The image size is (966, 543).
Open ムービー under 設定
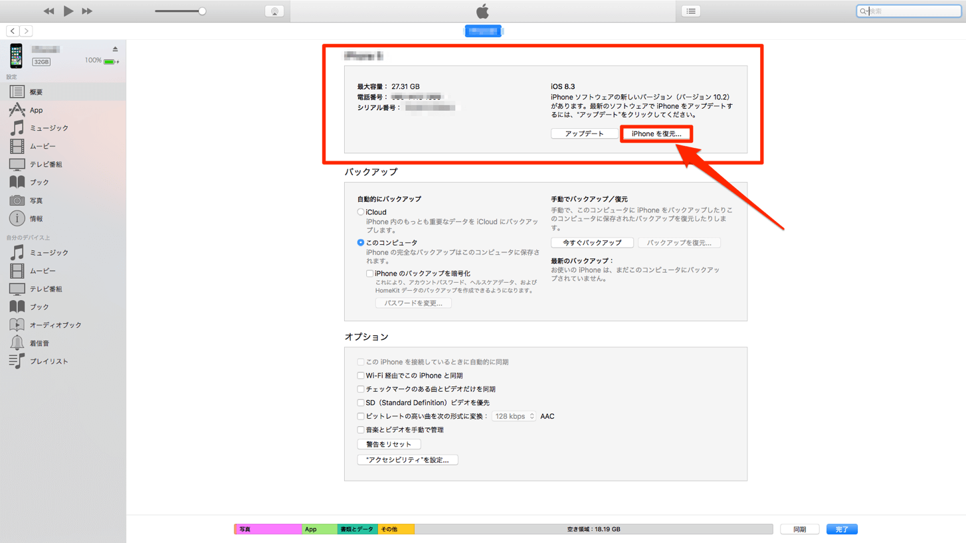coord(63,146)
